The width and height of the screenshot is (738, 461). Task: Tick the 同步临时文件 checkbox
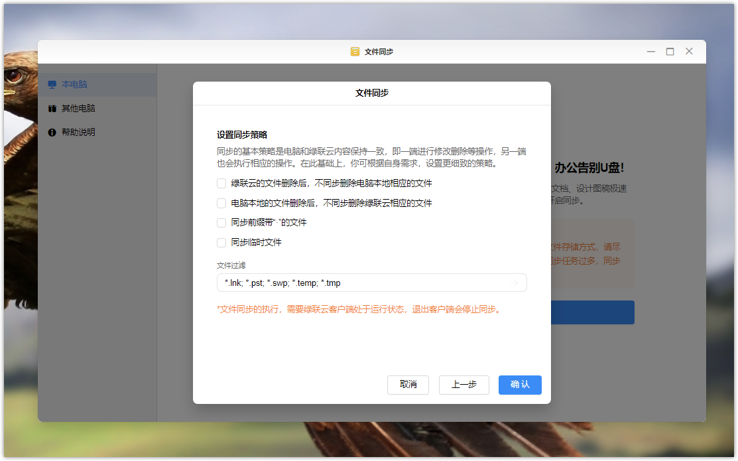point(221,243)
